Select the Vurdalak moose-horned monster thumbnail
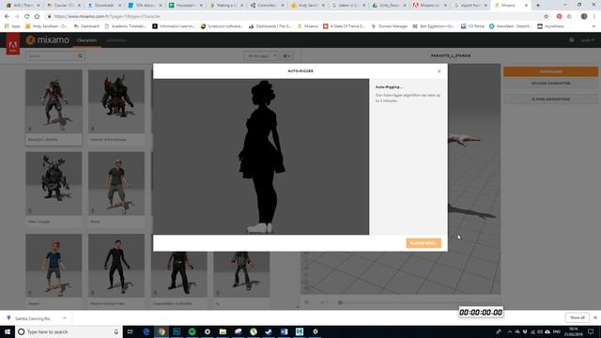 point(54,183)
